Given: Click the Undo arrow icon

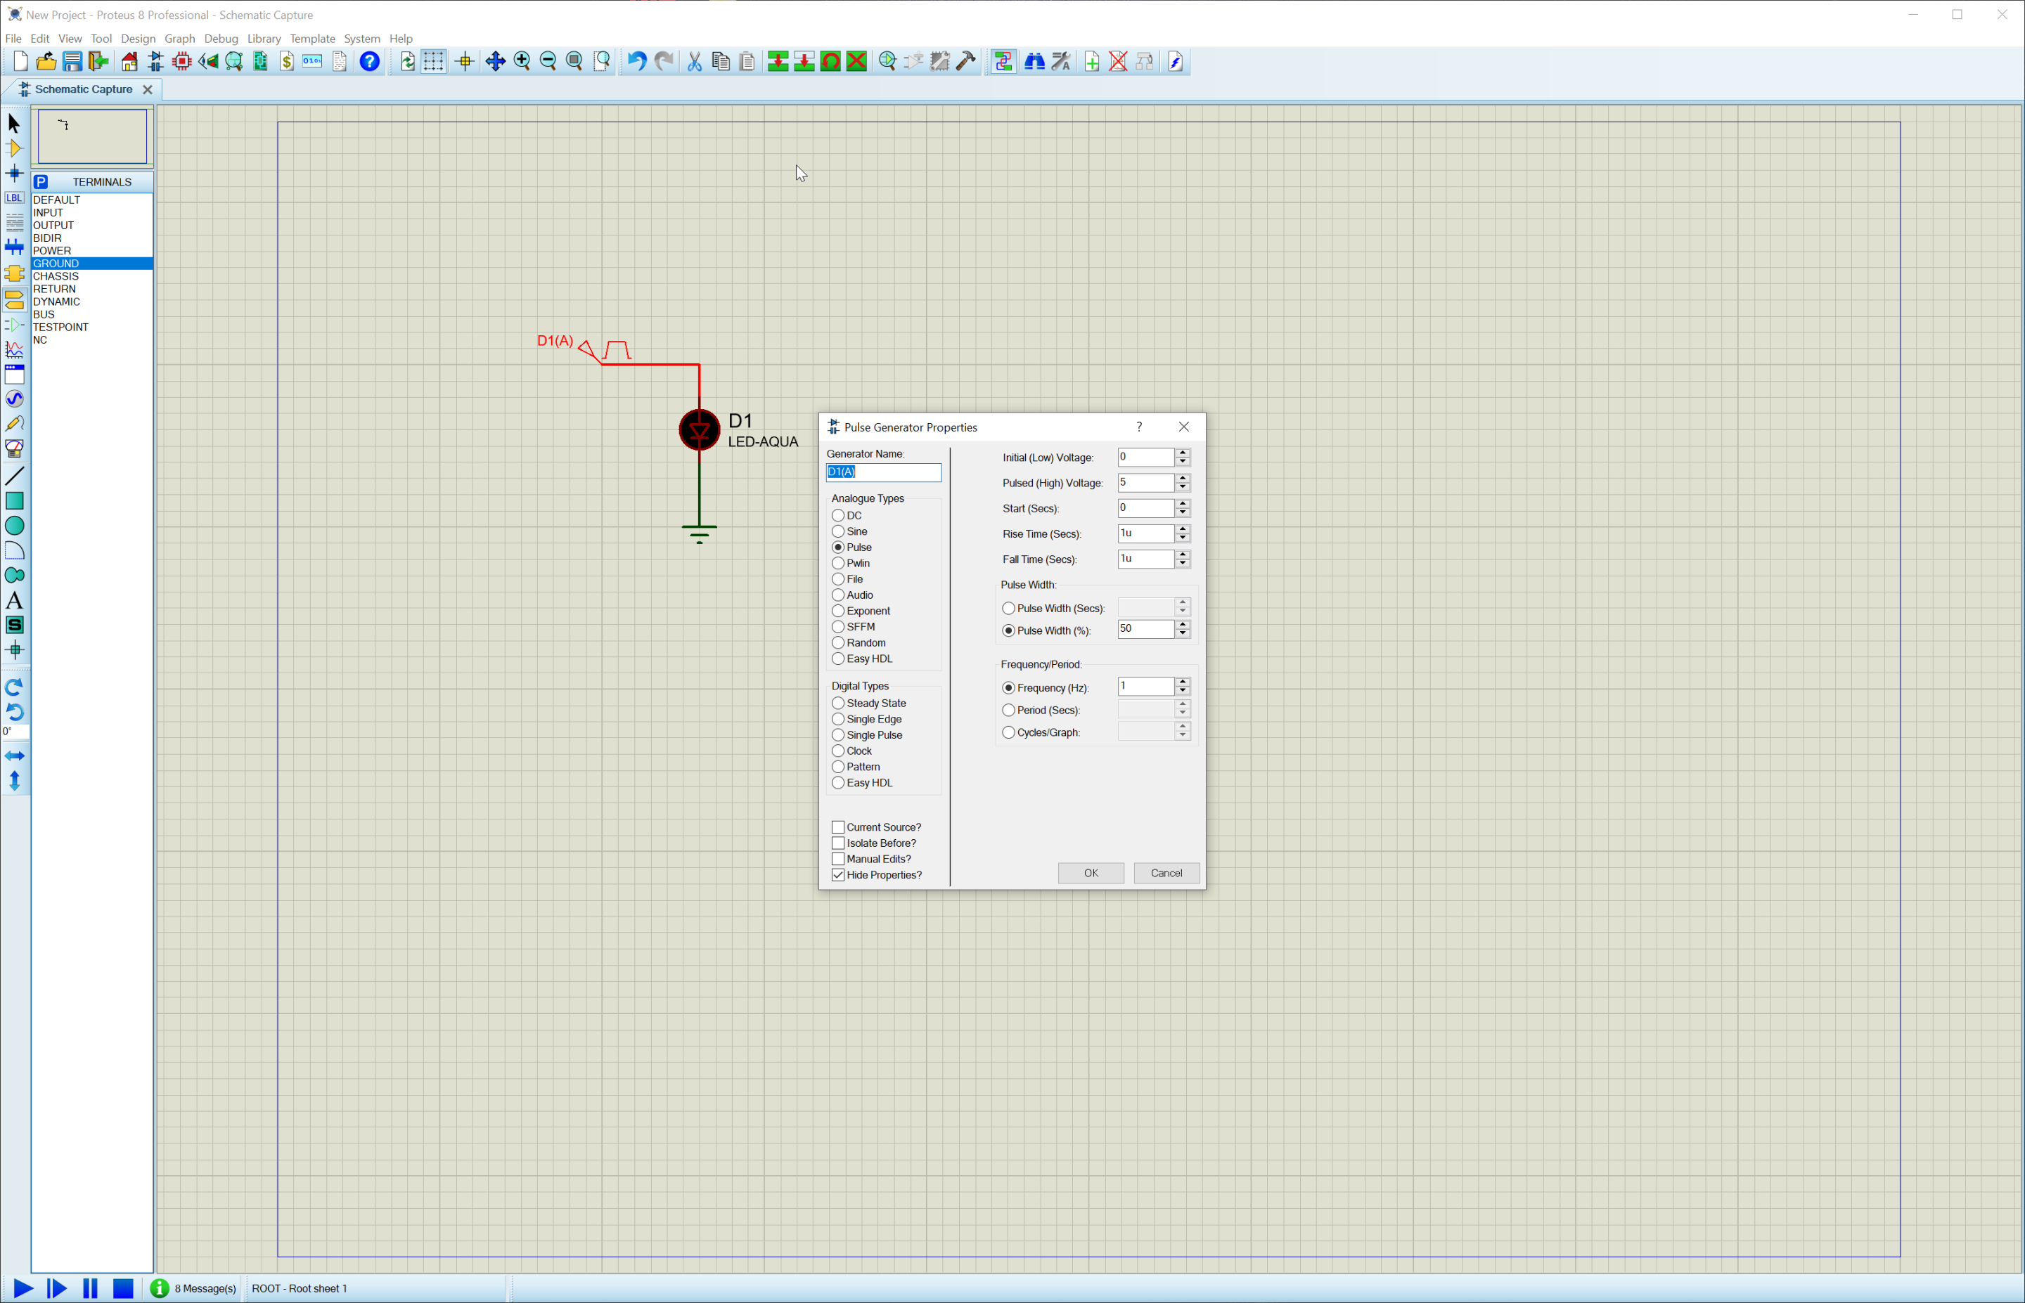Looking at the screenshot, I should pos(636,61).
